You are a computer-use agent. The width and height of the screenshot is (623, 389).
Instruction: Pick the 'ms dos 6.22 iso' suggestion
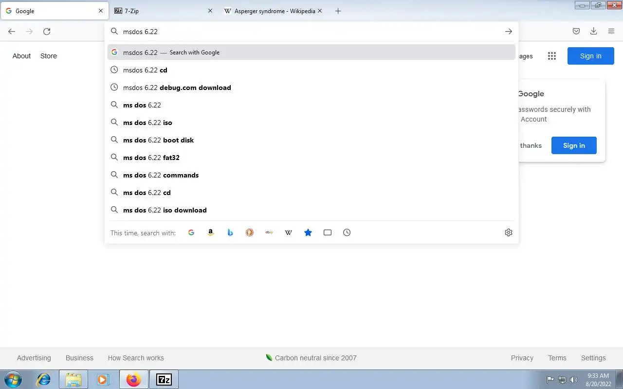tap(311, 123)
